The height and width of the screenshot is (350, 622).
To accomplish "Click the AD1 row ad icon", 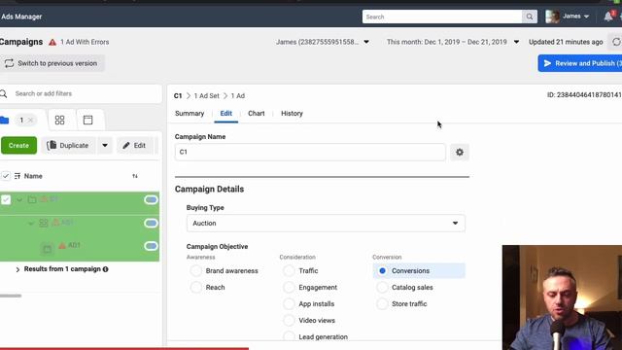I will [x=48, y=249].
